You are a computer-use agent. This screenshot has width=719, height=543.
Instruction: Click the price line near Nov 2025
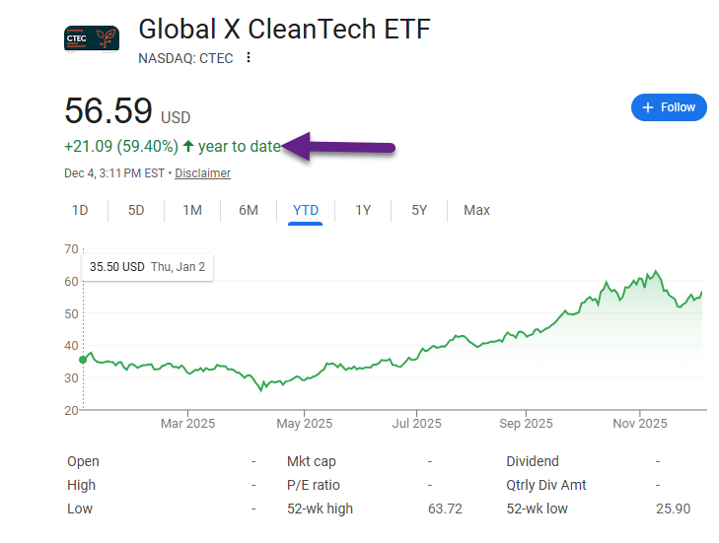(x=641, y=280)
